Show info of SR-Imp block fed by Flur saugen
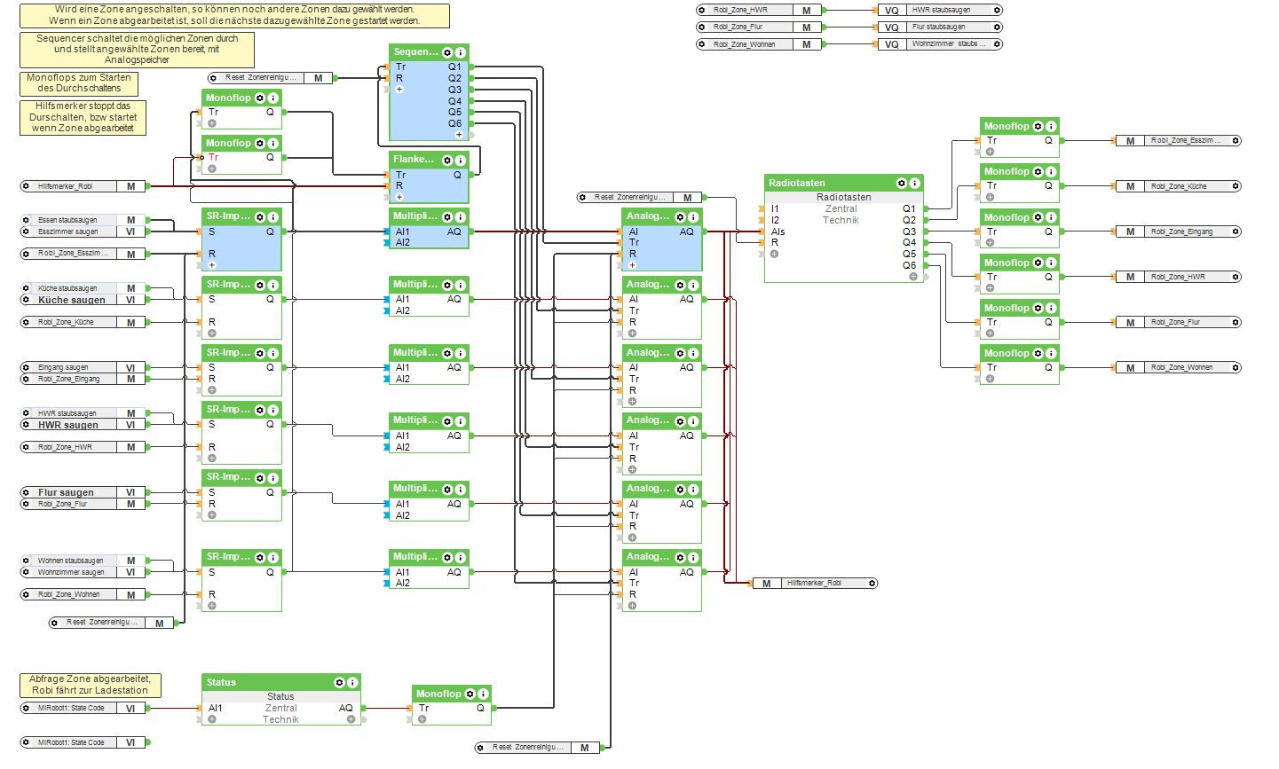This screenshot has width=1279, height=769. [272, 477]
